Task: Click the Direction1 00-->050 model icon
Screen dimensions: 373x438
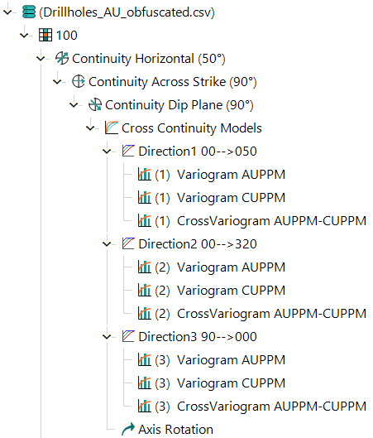Action: pyautogui.click(x=128, y=151)
